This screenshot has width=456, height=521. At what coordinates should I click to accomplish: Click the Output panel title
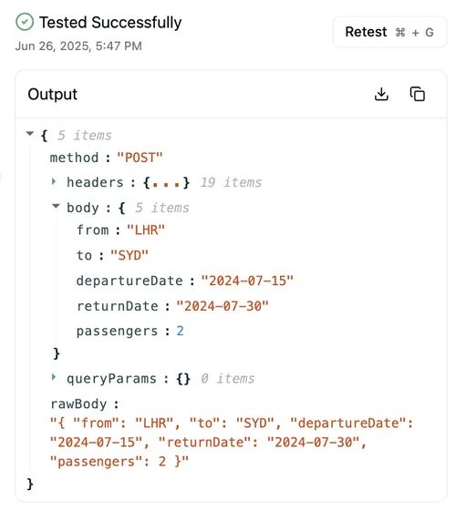53,95
